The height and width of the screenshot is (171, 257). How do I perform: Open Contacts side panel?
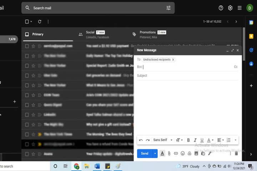[x=251, y=64]
